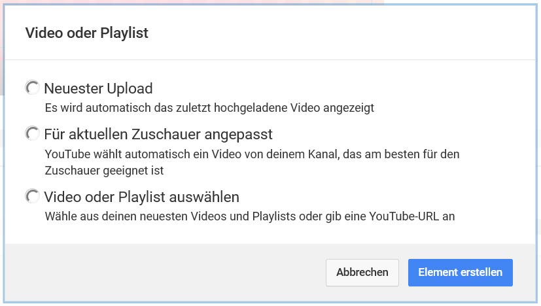Click the Video oder Playlist auswählen label
Image resolution: width=541 pixels, height=306 pixels.
click(x=141, y=197)
